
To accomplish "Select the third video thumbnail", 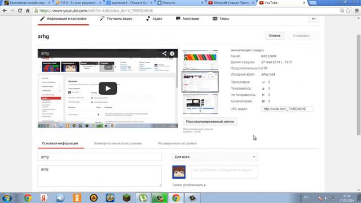I will [200, 104].
